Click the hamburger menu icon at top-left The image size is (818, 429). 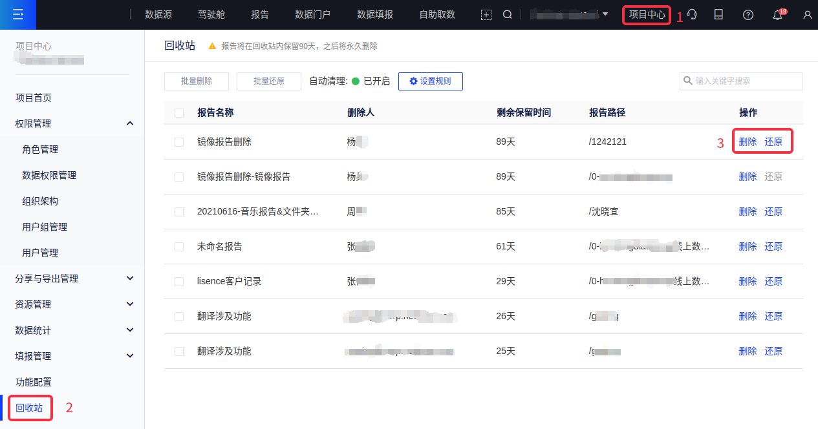click(x=18, y=14)
